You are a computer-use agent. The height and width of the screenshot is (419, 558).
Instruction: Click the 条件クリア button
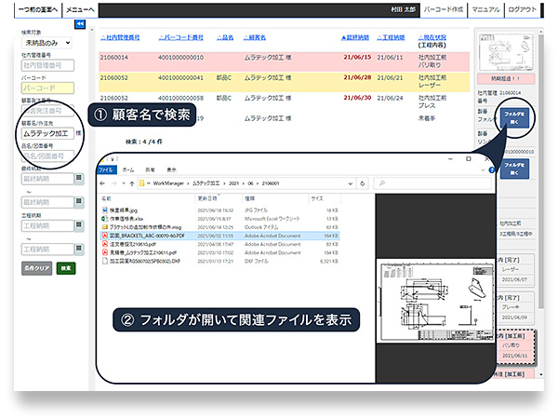(x=35, y=267)
